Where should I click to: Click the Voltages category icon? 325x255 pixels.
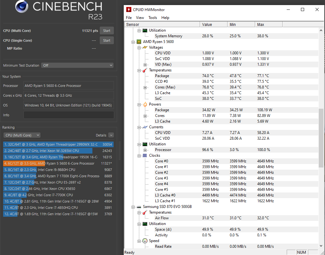145,47
